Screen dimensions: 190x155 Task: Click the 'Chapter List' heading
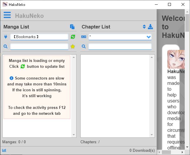point(96,27)
